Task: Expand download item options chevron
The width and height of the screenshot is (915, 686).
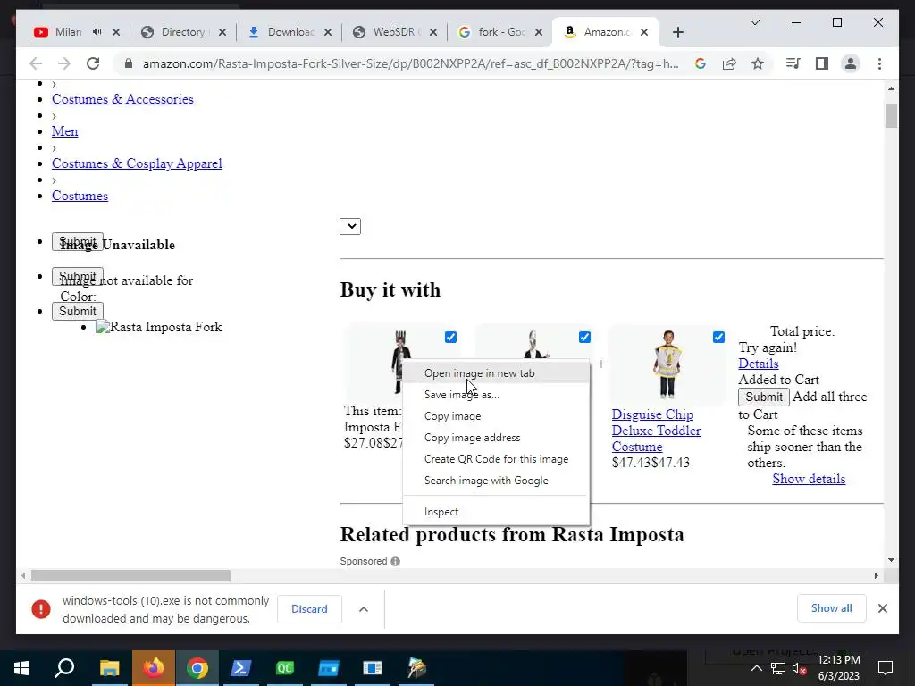Action: [364, 609]
